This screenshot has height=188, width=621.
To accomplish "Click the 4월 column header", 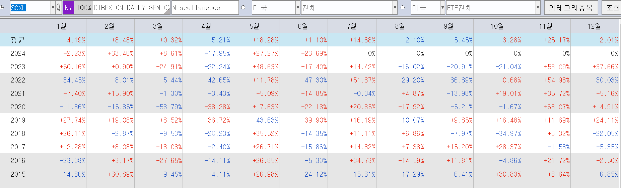I will [207, 26].
